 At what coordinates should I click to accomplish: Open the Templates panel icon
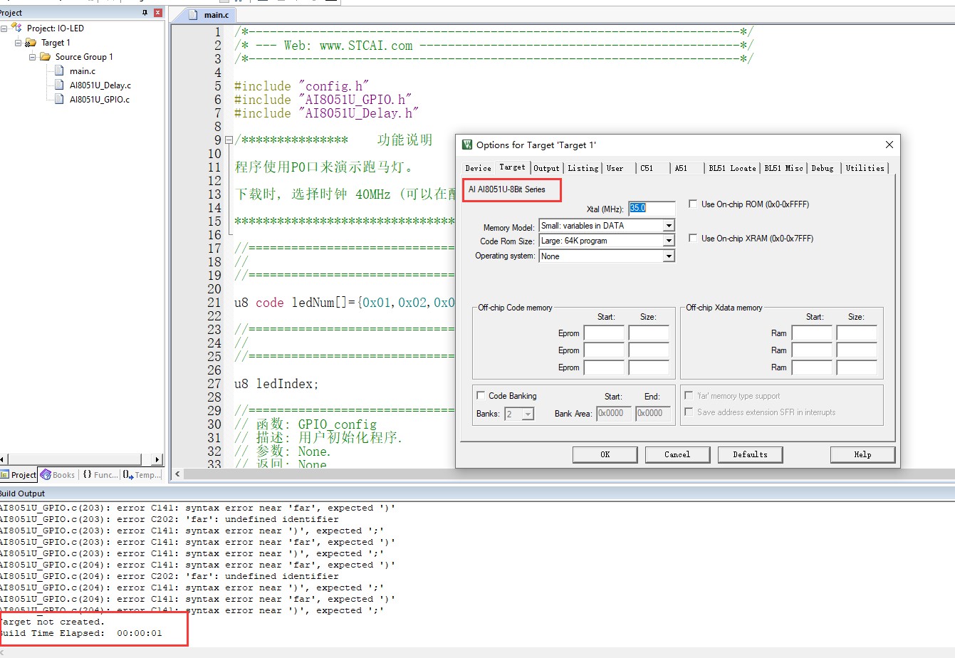[x=127, y=474]
